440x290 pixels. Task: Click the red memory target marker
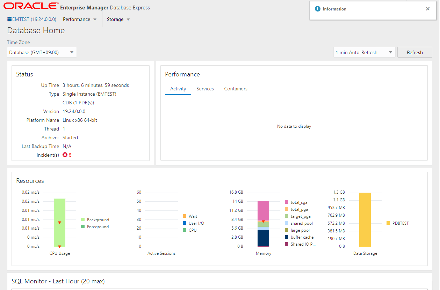point(263,221)
